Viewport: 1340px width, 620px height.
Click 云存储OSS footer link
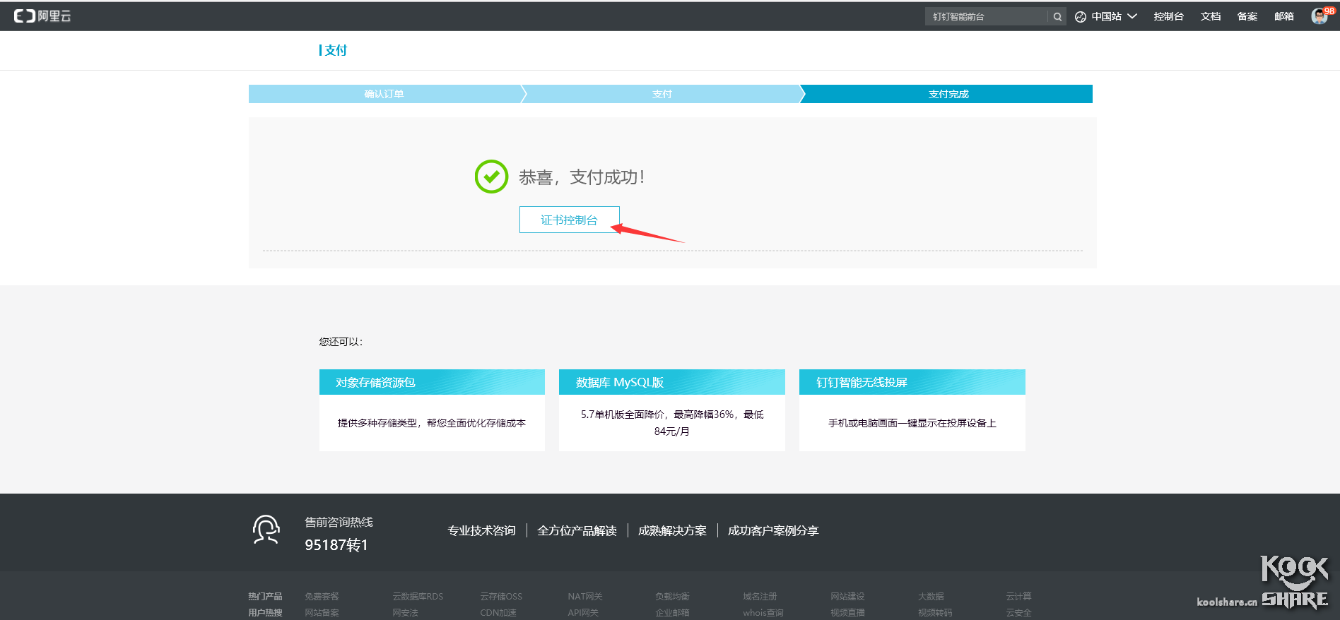point(501,597)
